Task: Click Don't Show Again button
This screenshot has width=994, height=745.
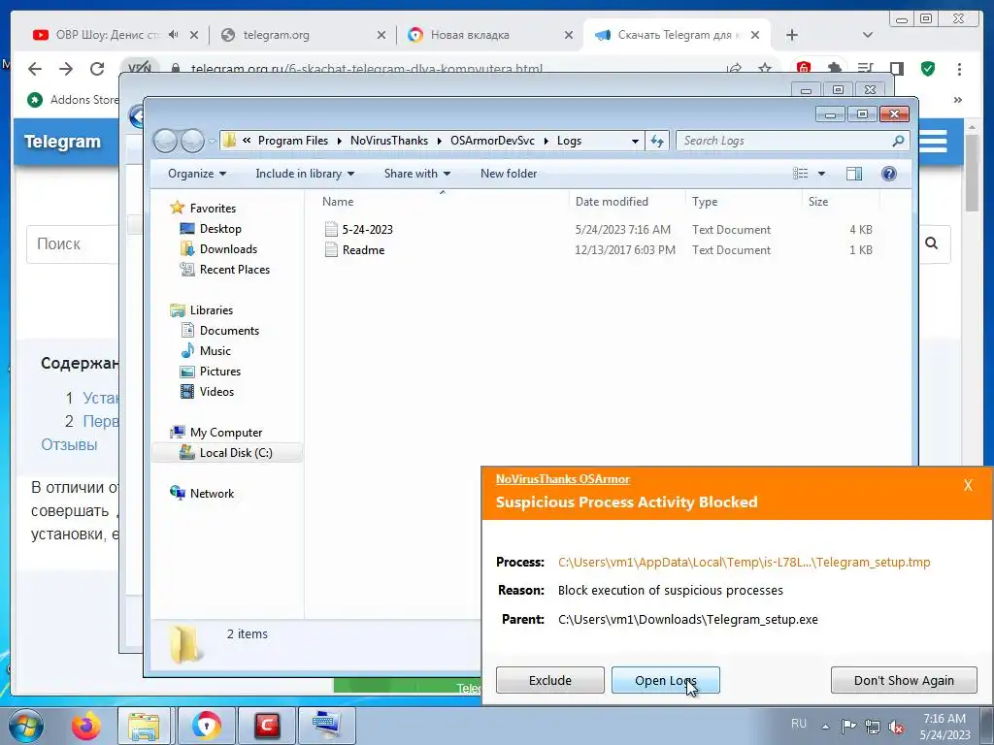Action: point(904,680)
